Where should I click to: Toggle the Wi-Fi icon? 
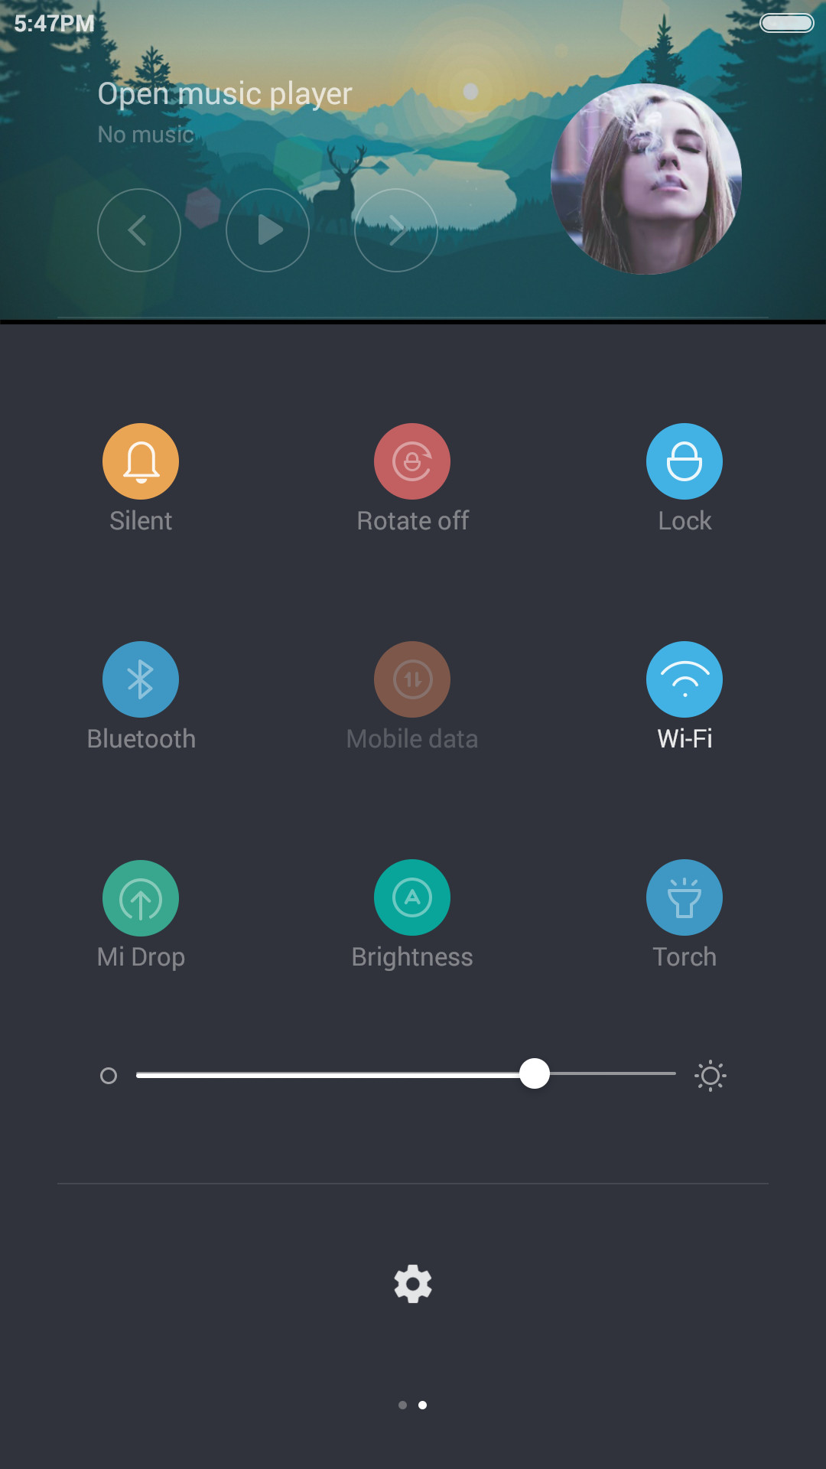pyautogui.click(x=685, y=679)
